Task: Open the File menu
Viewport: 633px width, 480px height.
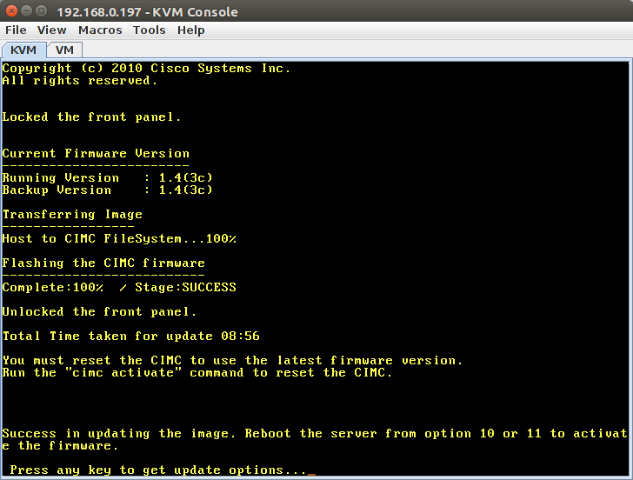Action: click(16, 30)
